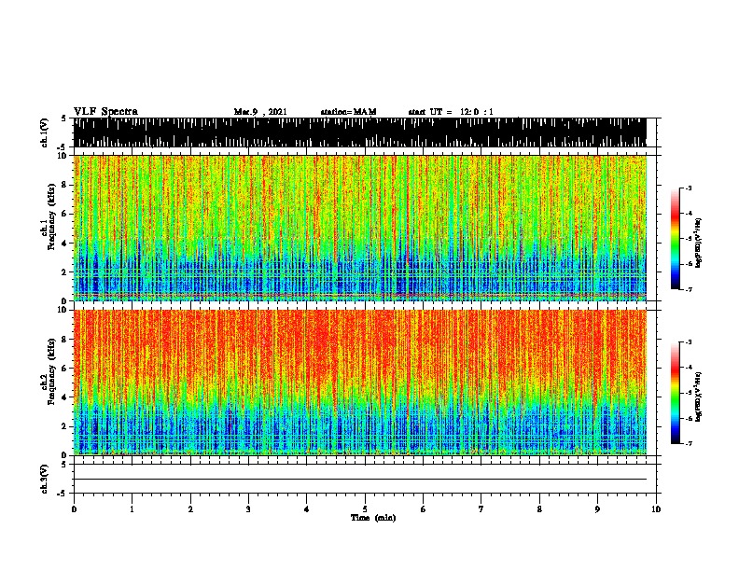Click the ch.2 frequency axis "6" tick label
The image size is (739, 571).
[x=65, y=369]
